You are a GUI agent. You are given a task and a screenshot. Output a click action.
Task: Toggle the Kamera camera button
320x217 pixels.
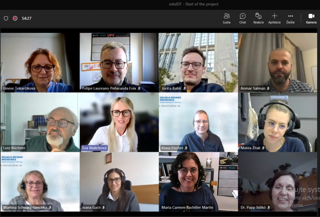pyautogui.click(x=311, y=18)
